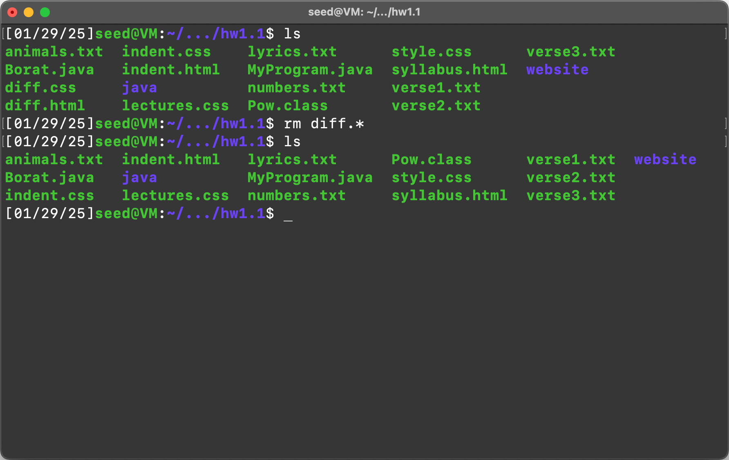Click verse3.txt in the first listing
The image size is (729, 460).
[x=570, y=52]
